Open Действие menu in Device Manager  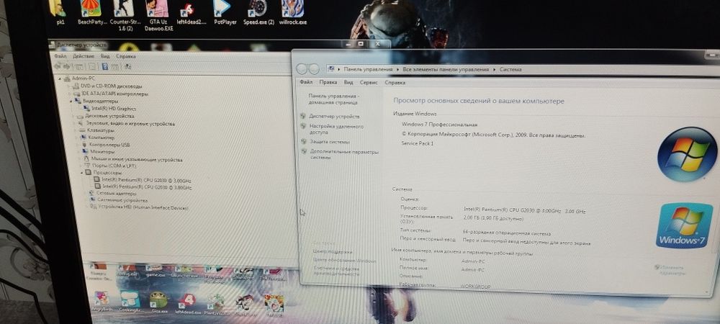tap(84, 56)
